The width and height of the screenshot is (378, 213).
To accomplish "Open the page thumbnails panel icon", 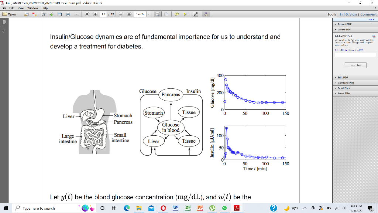I will click(x=4, y=22).
